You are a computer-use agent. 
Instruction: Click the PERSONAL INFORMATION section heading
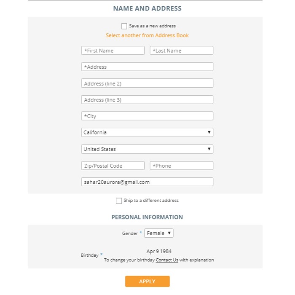point(147,217)
